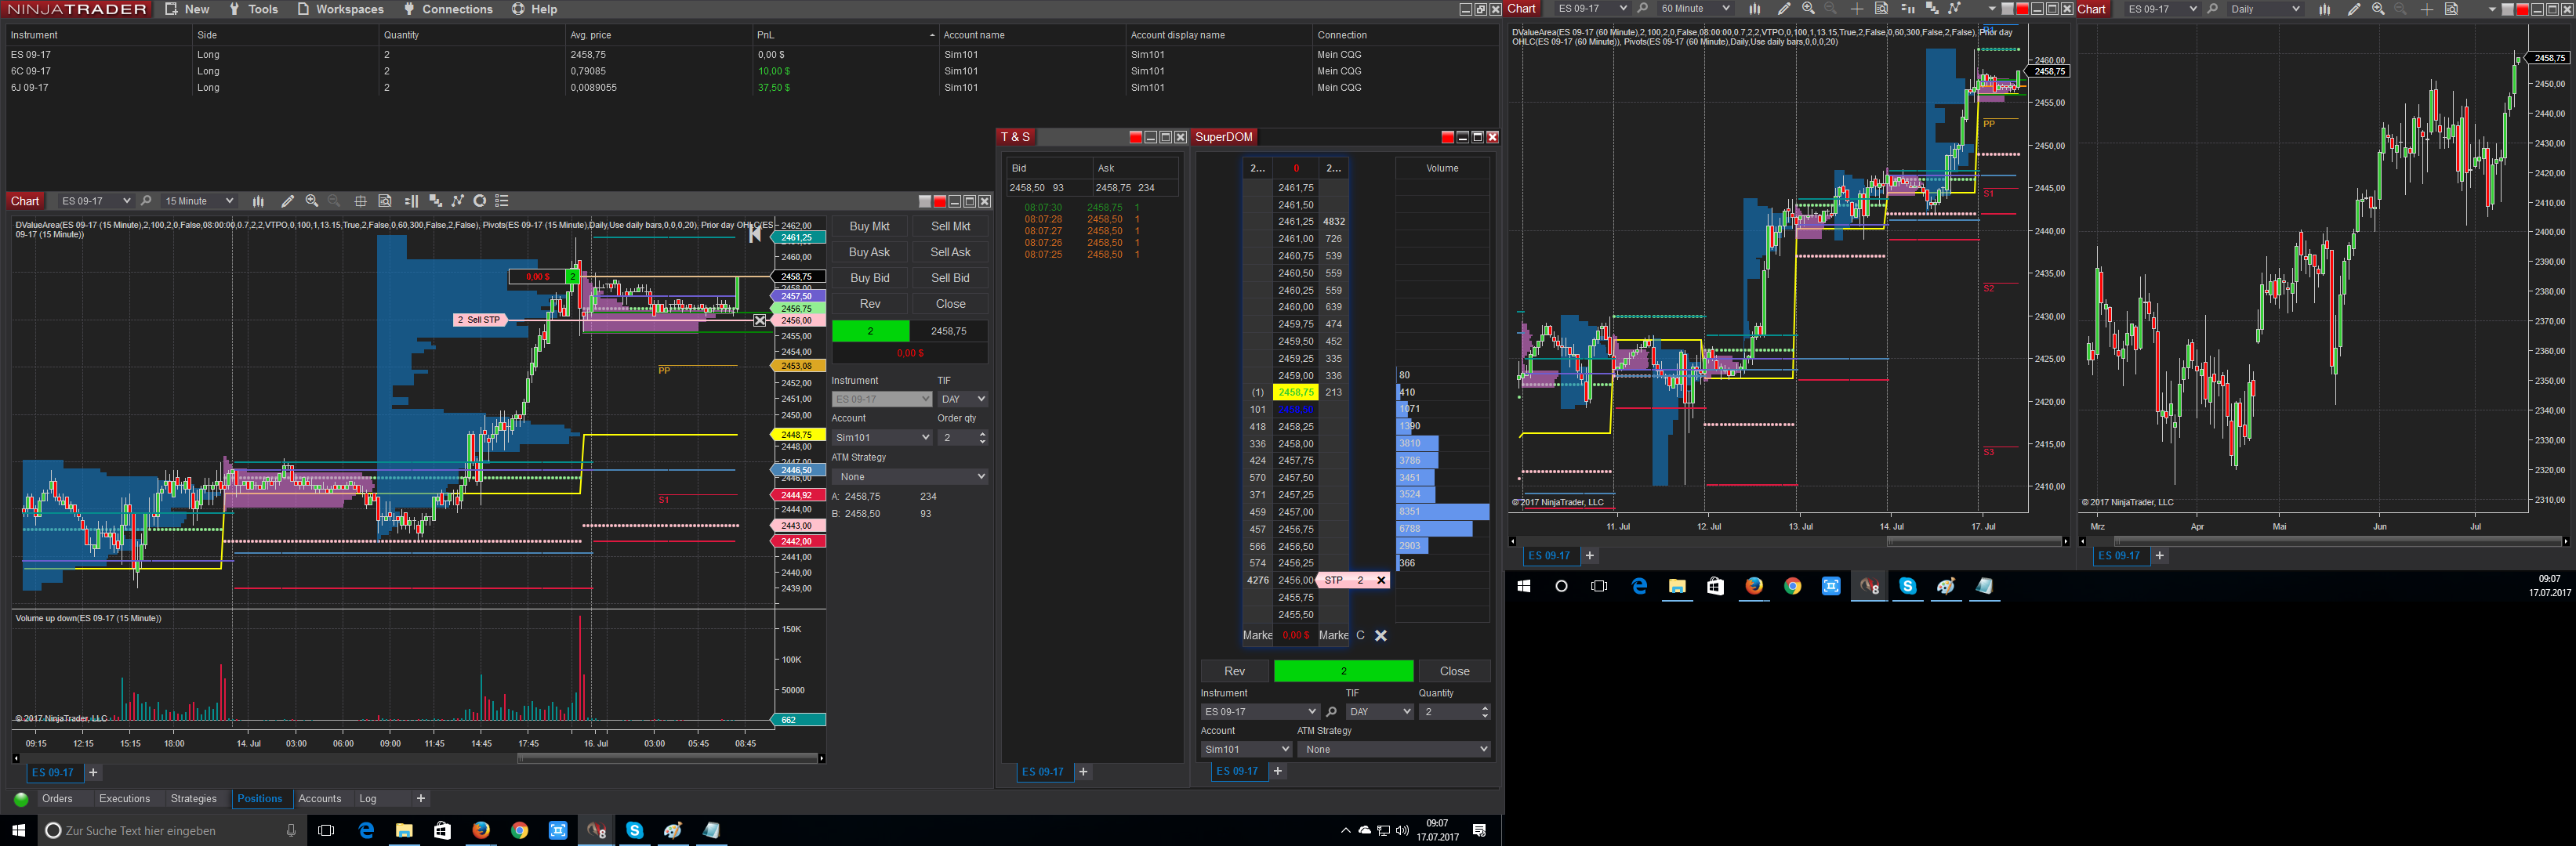
Task: Expand Chart Trader ATM Strategy dropdown
Action: coord(910,477)
